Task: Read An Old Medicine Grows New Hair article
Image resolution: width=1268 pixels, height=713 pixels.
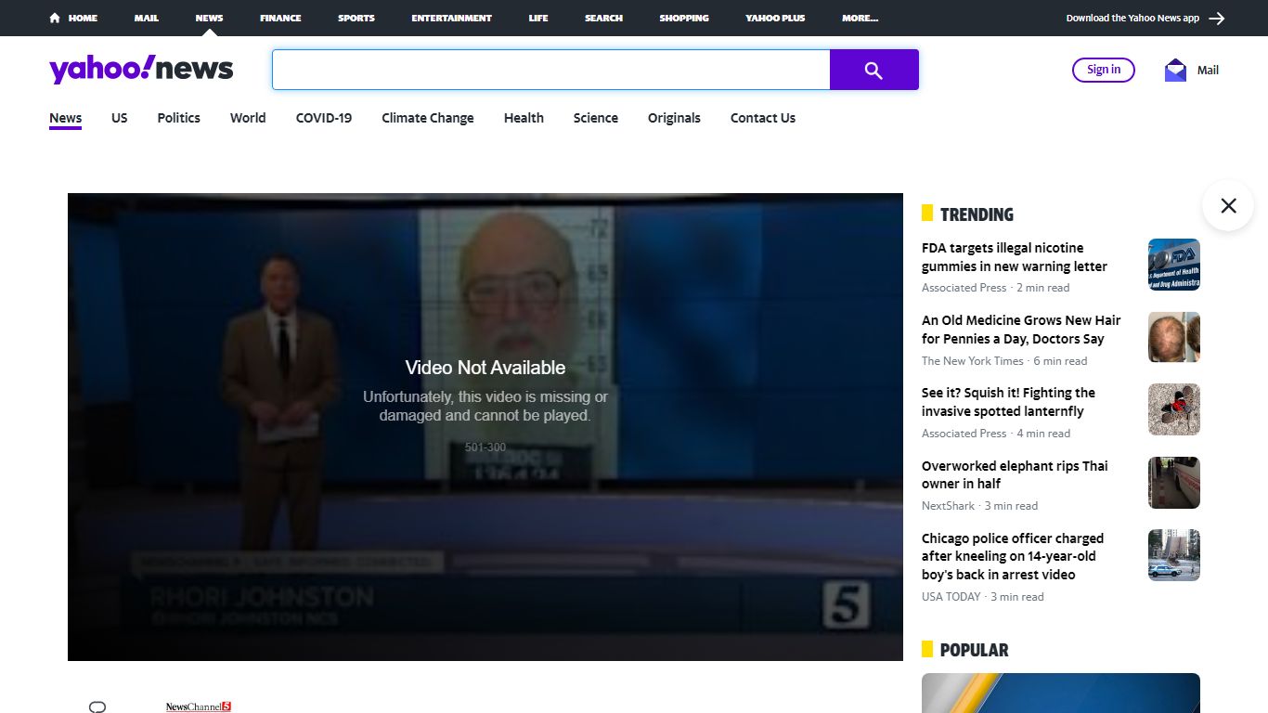Action: point(1021,330)
